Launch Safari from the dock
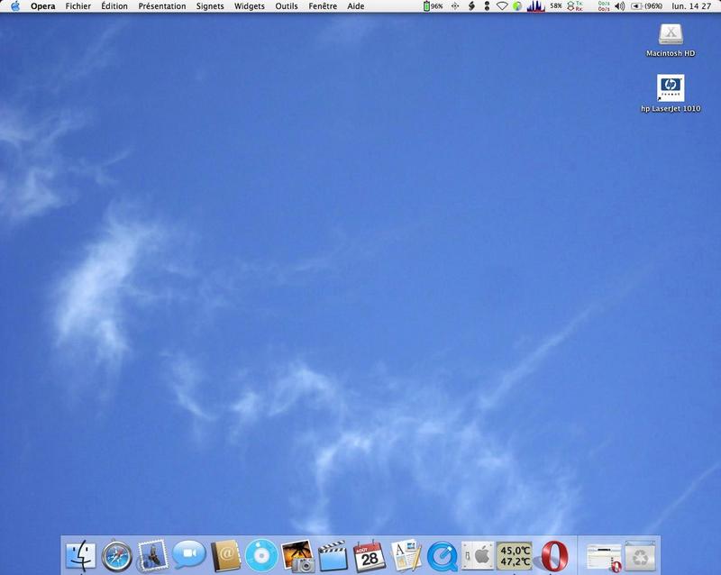 point(117,555)
